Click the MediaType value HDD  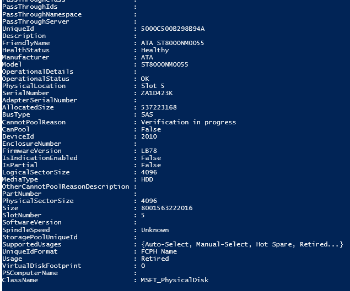click(147, 179)
